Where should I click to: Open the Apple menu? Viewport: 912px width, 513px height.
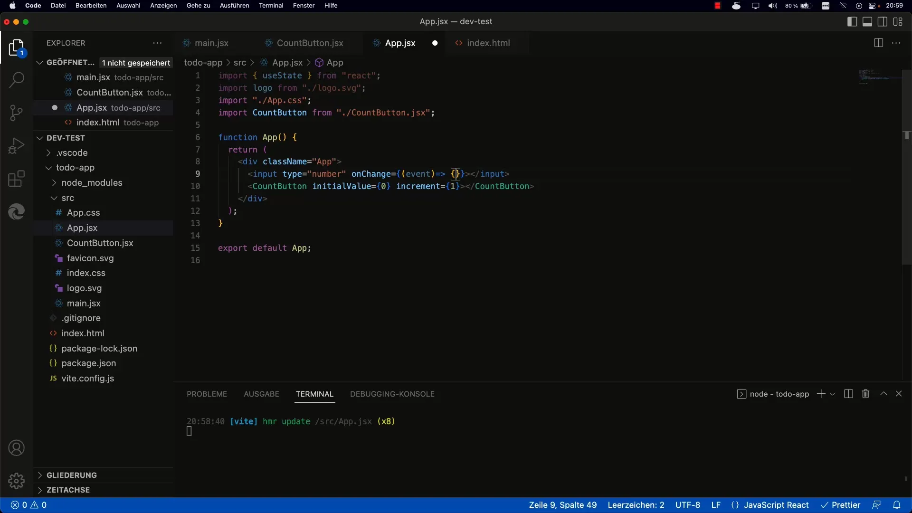[12, 6]
